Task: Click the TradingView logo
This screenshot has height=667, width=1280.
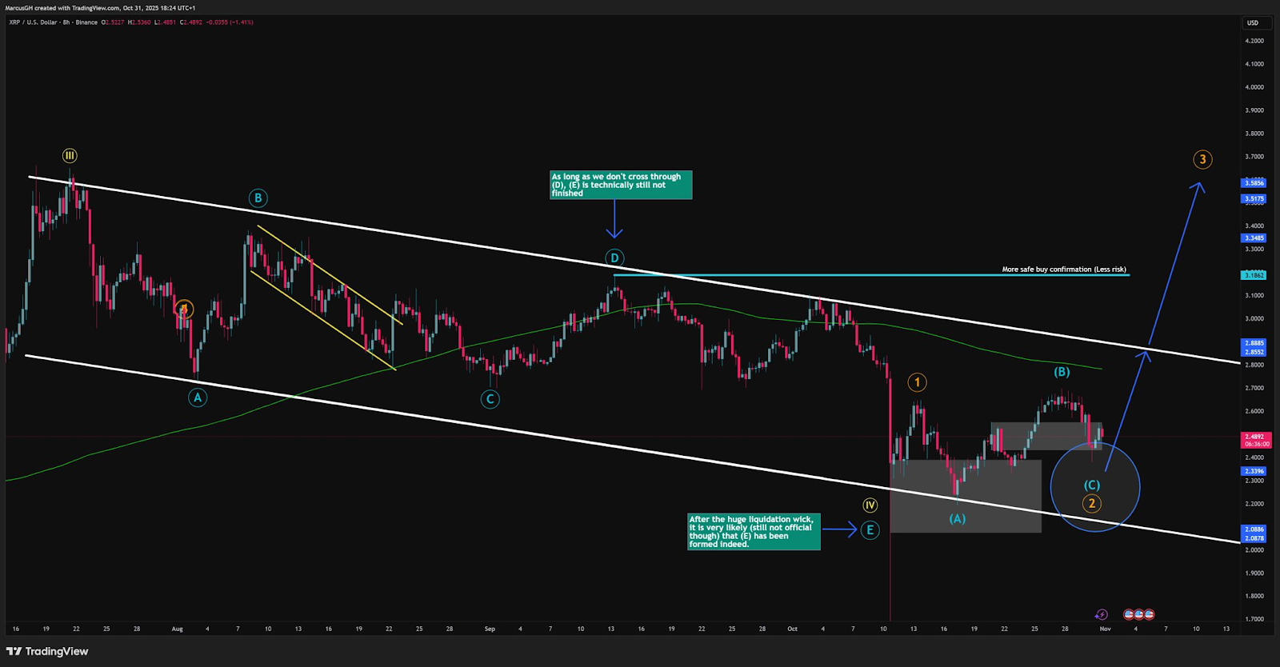Action: [x=47, y=651]
